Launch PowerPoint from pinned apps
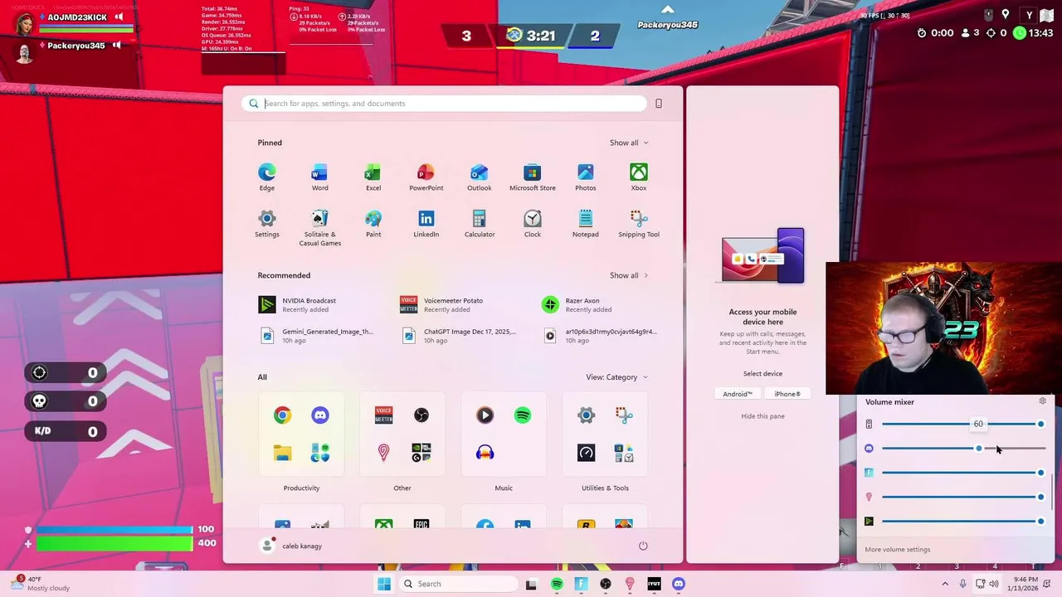The width and height of the screenshot is (1062, 597). point(426,177)
